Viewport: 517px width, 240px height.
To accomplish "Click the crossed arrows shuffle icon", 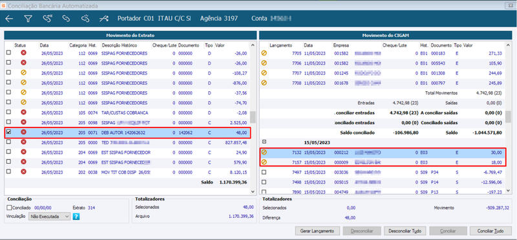I will pos(103,19).
